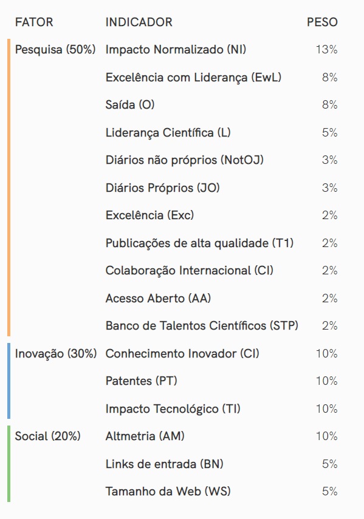Select Banco de Talentos Científicos (STP)
The height and width of the screenshot is (519, 364).
tap(202, 326)
